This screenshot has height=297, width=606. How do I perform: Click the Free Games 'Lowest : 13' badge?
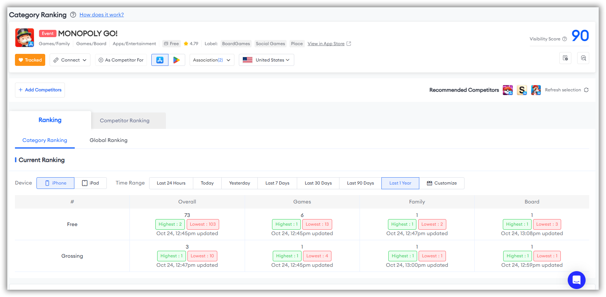[317, 225]
